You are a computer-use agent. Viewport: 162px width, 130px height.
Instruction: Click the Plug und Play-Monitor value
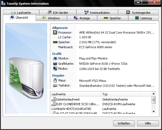pos(93,58)
